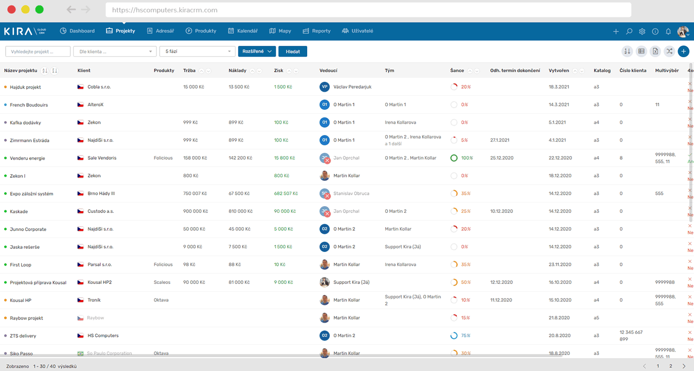This screenshot has height=371, width=694.
Task: Open the Mapy section
Action: [280, 31]
